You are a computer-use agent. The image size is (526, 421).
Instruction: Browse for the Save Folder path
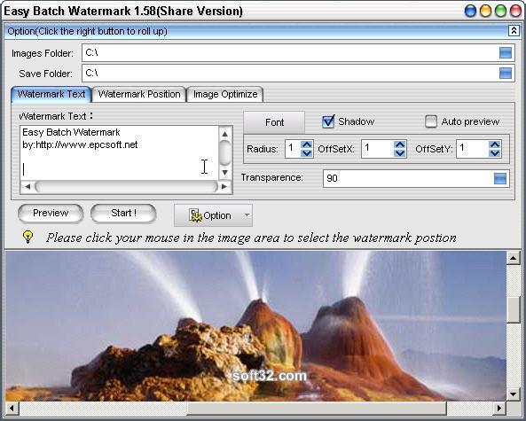click(506, 73)
